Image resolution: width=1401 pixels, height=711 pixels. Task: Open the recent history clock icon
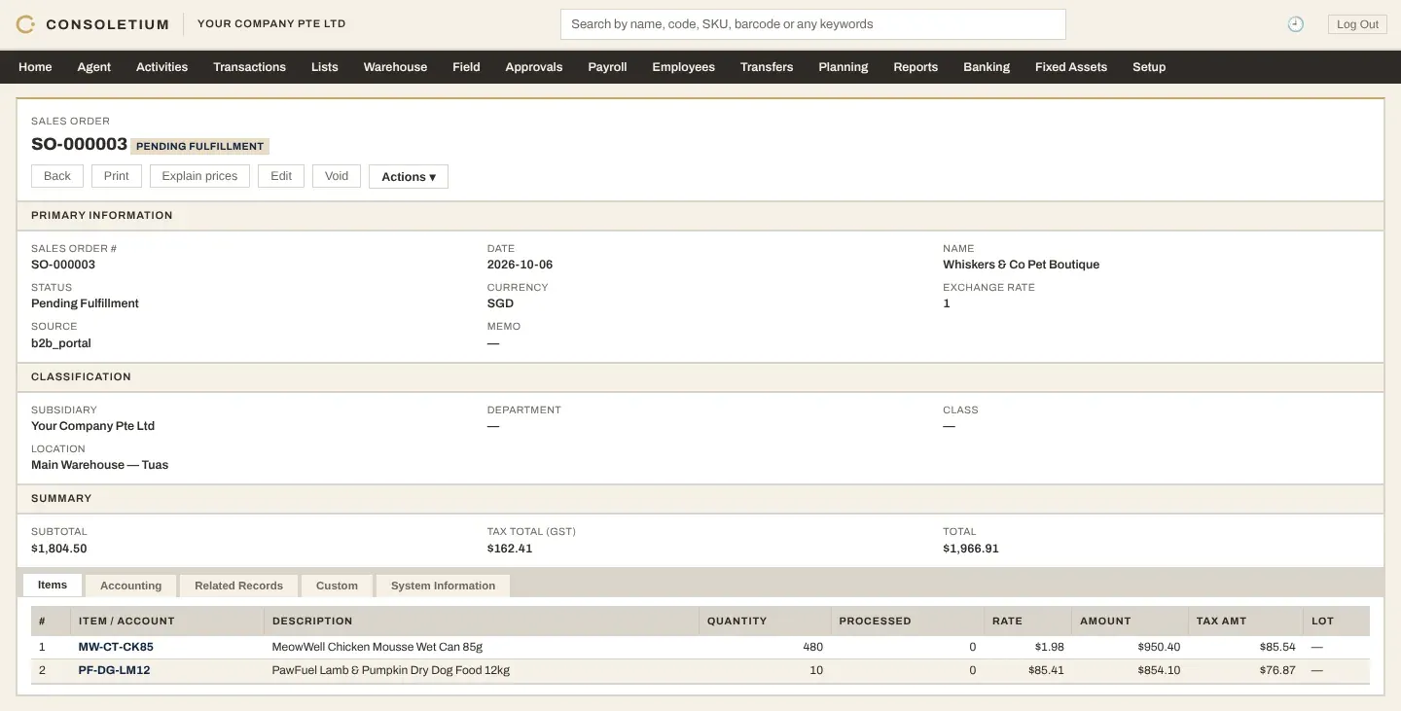[x=1296, y=24]
